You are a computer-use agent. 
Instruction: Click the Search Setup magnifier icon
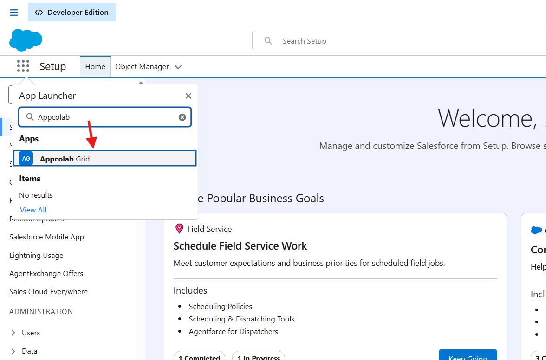click(268, 41)
